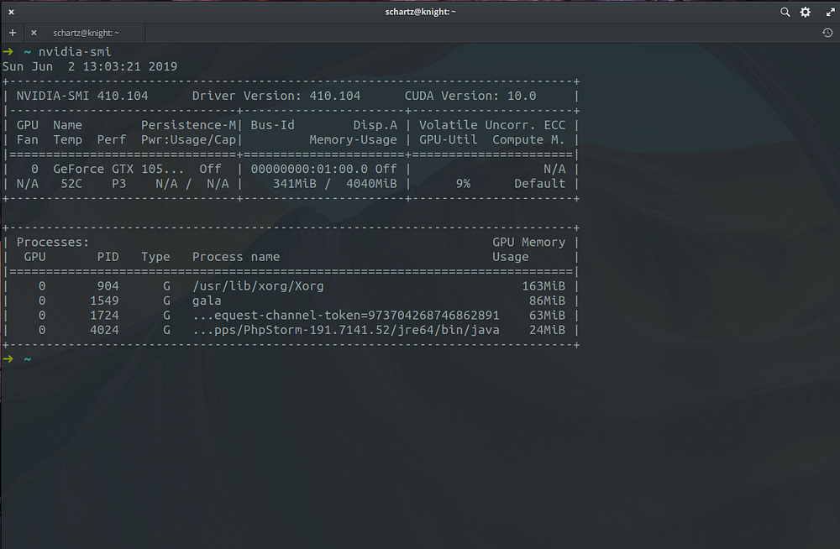Click the GeForce GTX 105... GPU name
The image size is (840, 549).
118,169
